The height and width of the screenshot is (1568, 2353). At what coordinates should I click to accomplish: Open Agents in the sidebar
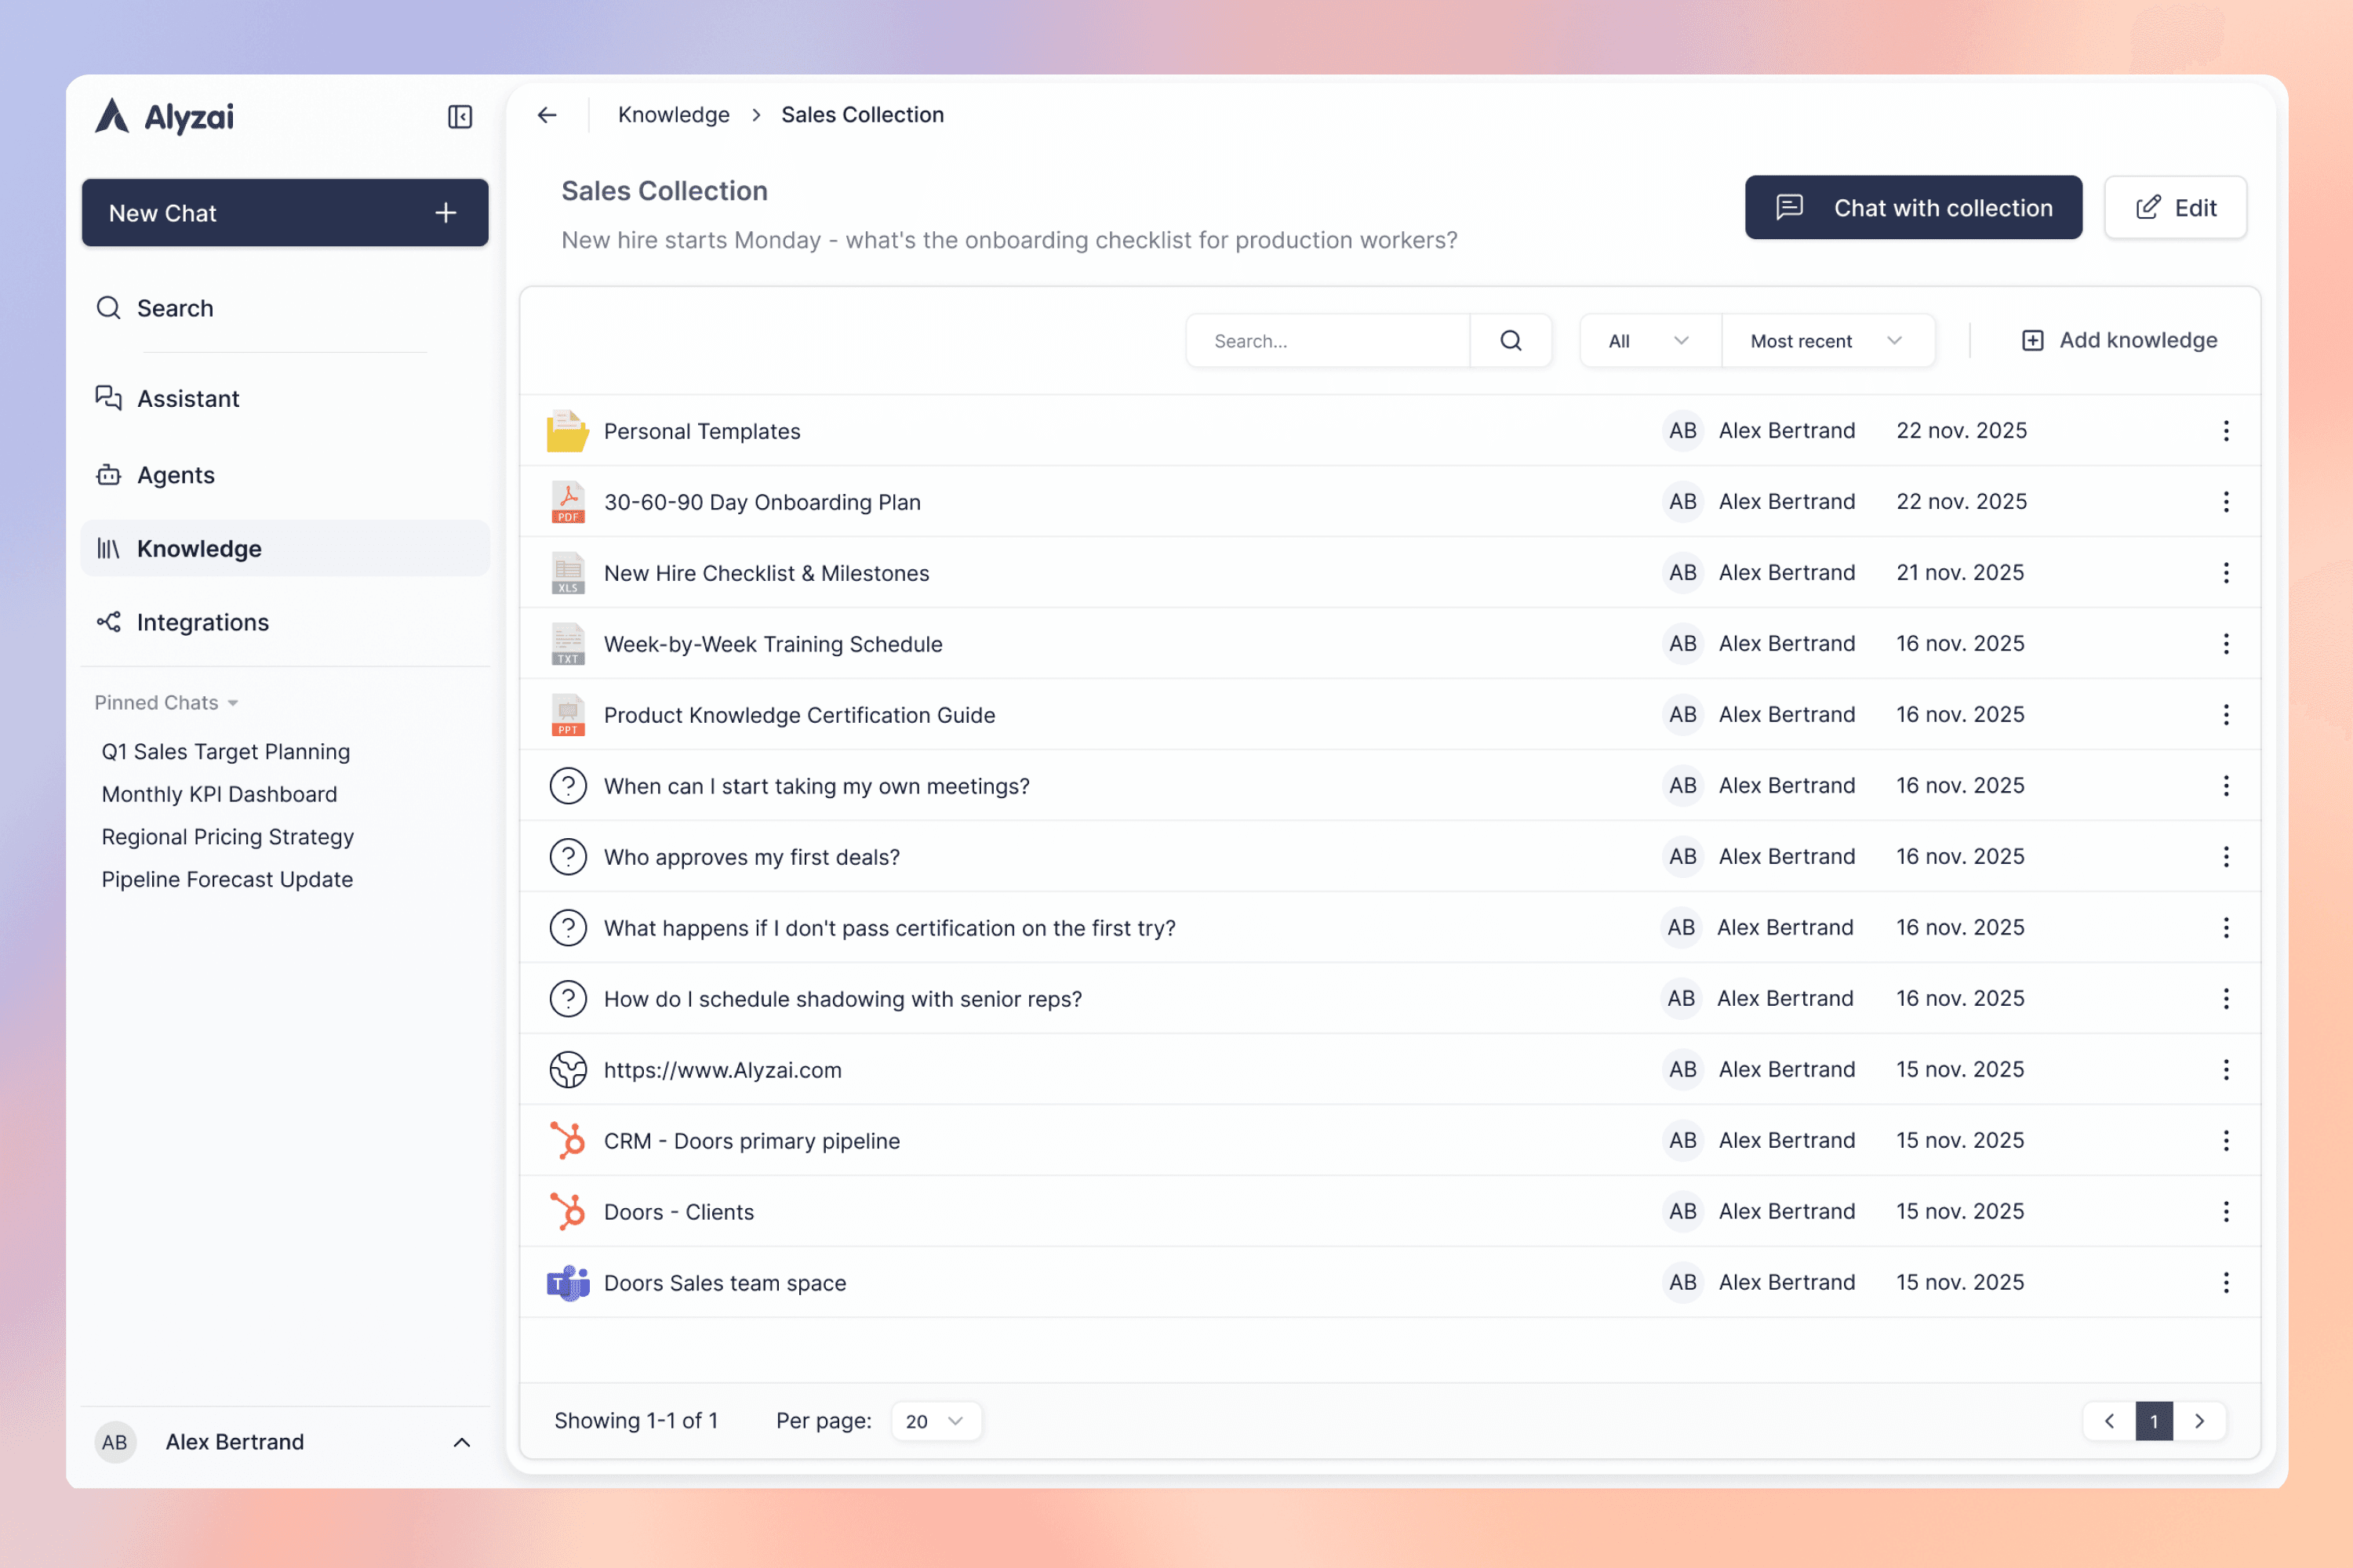[x=176, y=475]
